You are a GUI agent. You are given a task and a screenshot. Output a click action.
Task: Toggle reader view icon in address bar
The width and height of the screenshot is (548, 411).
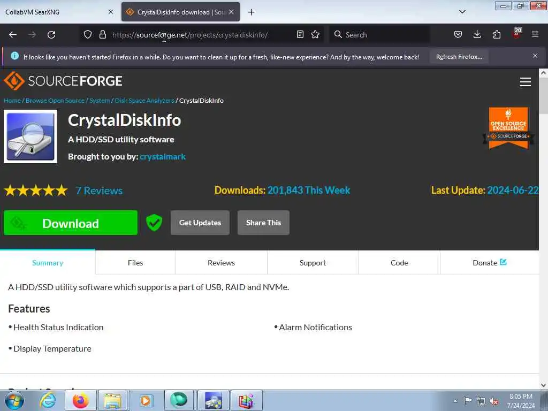click(300, 34)
